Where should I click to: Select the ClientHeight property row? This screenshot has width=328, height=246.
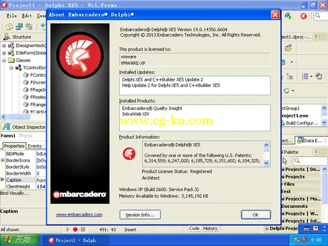tap(23, 186)
